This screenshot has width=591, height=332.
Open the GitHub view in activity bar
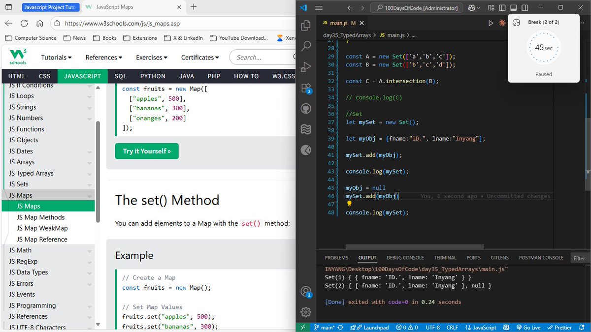click(306, 108)
